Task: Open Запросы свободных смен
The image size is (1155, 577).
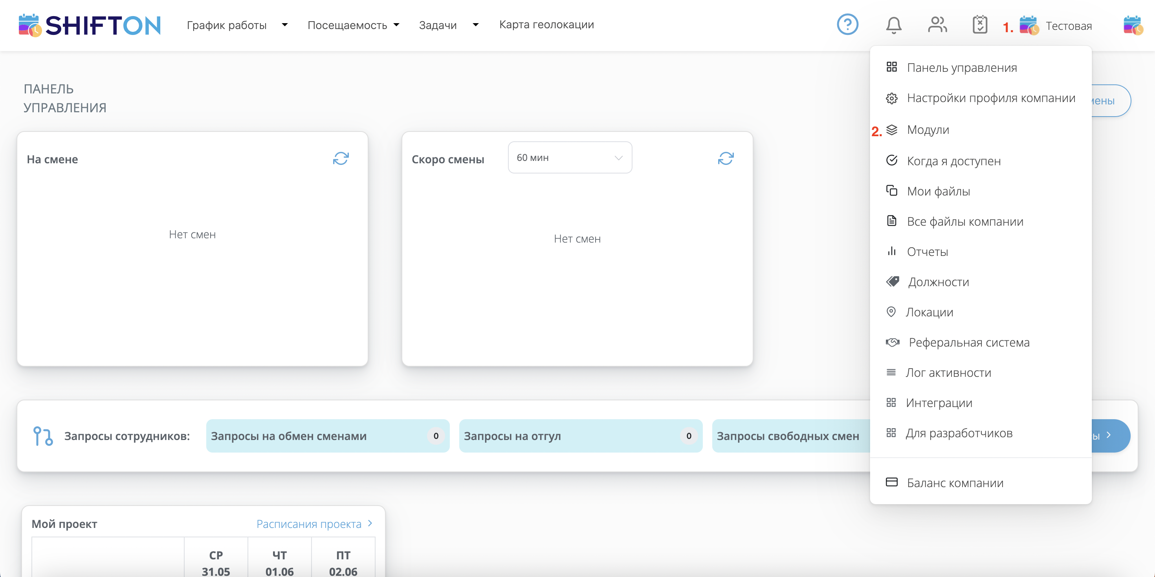Action: (790, 436)
